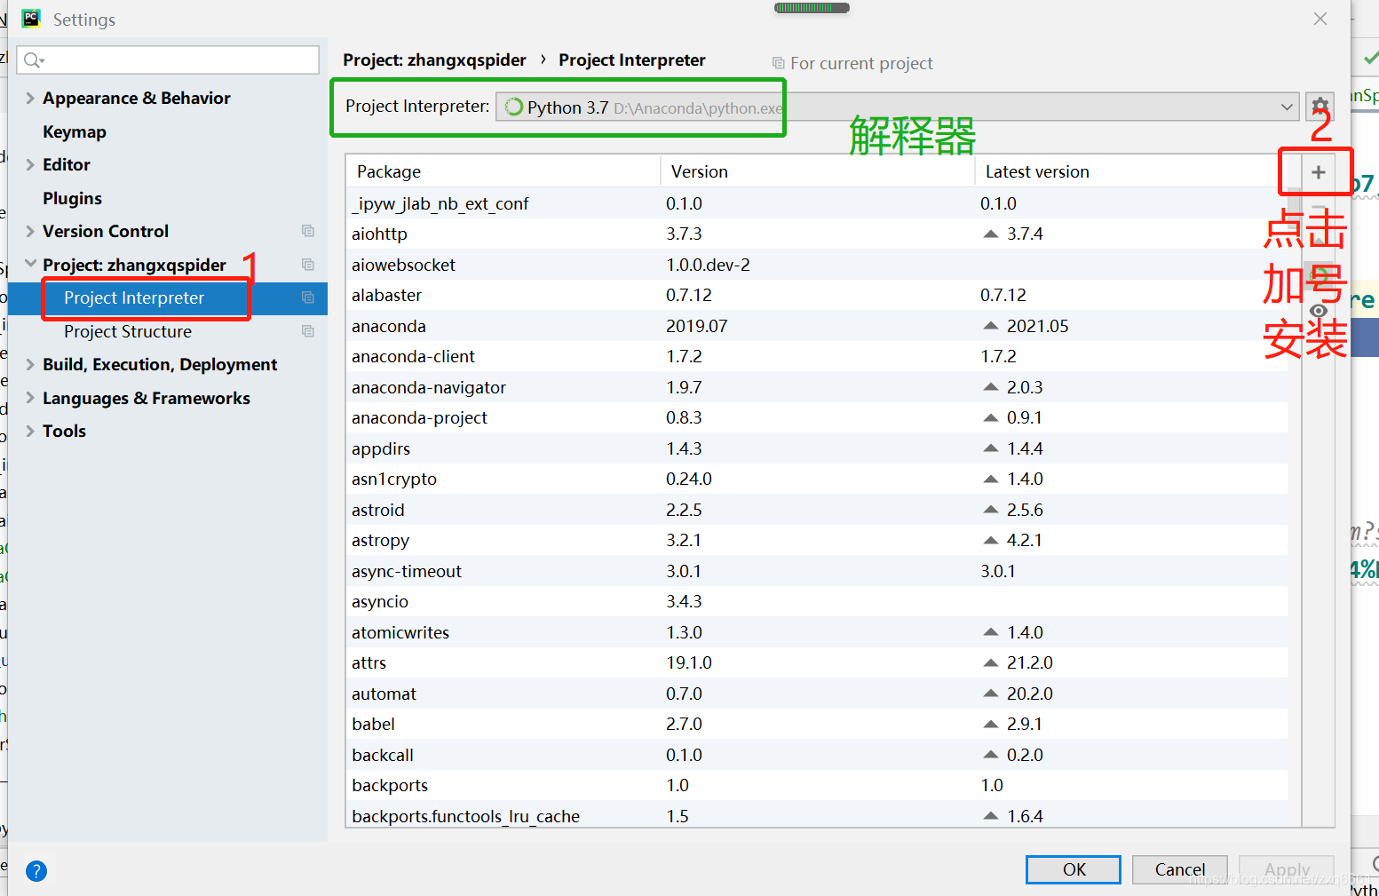This screenshot has width=1379, height=896.
Task: Sort by the Version column header
Action: [x=818, y=171]
